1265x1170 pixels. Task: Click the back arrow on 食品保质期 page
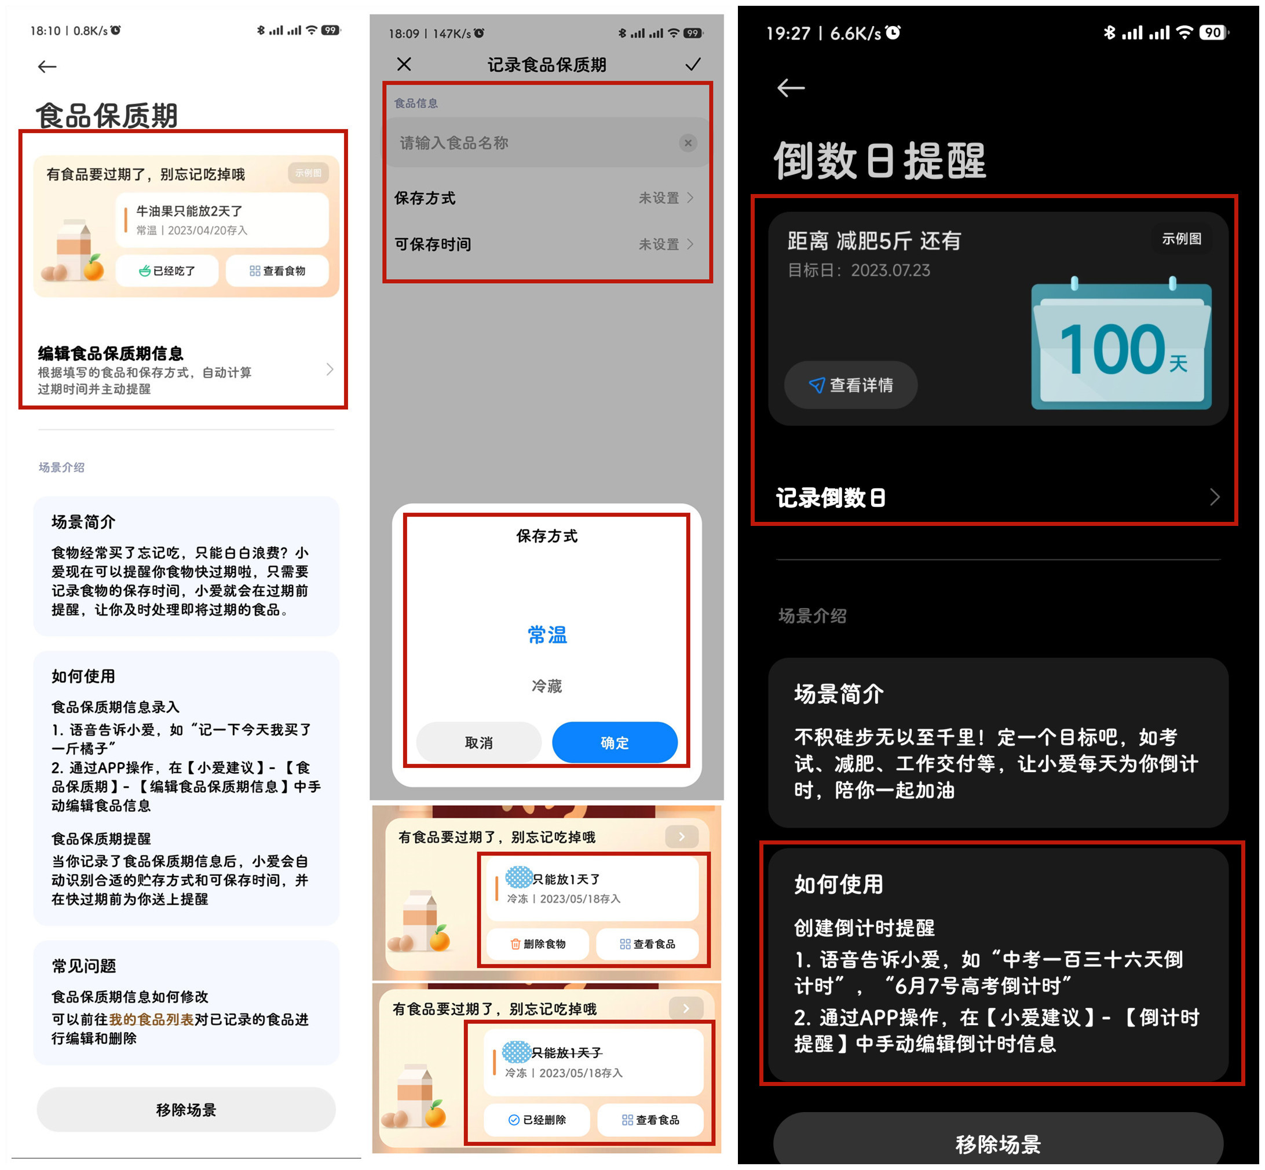click(x=46, y=67)
